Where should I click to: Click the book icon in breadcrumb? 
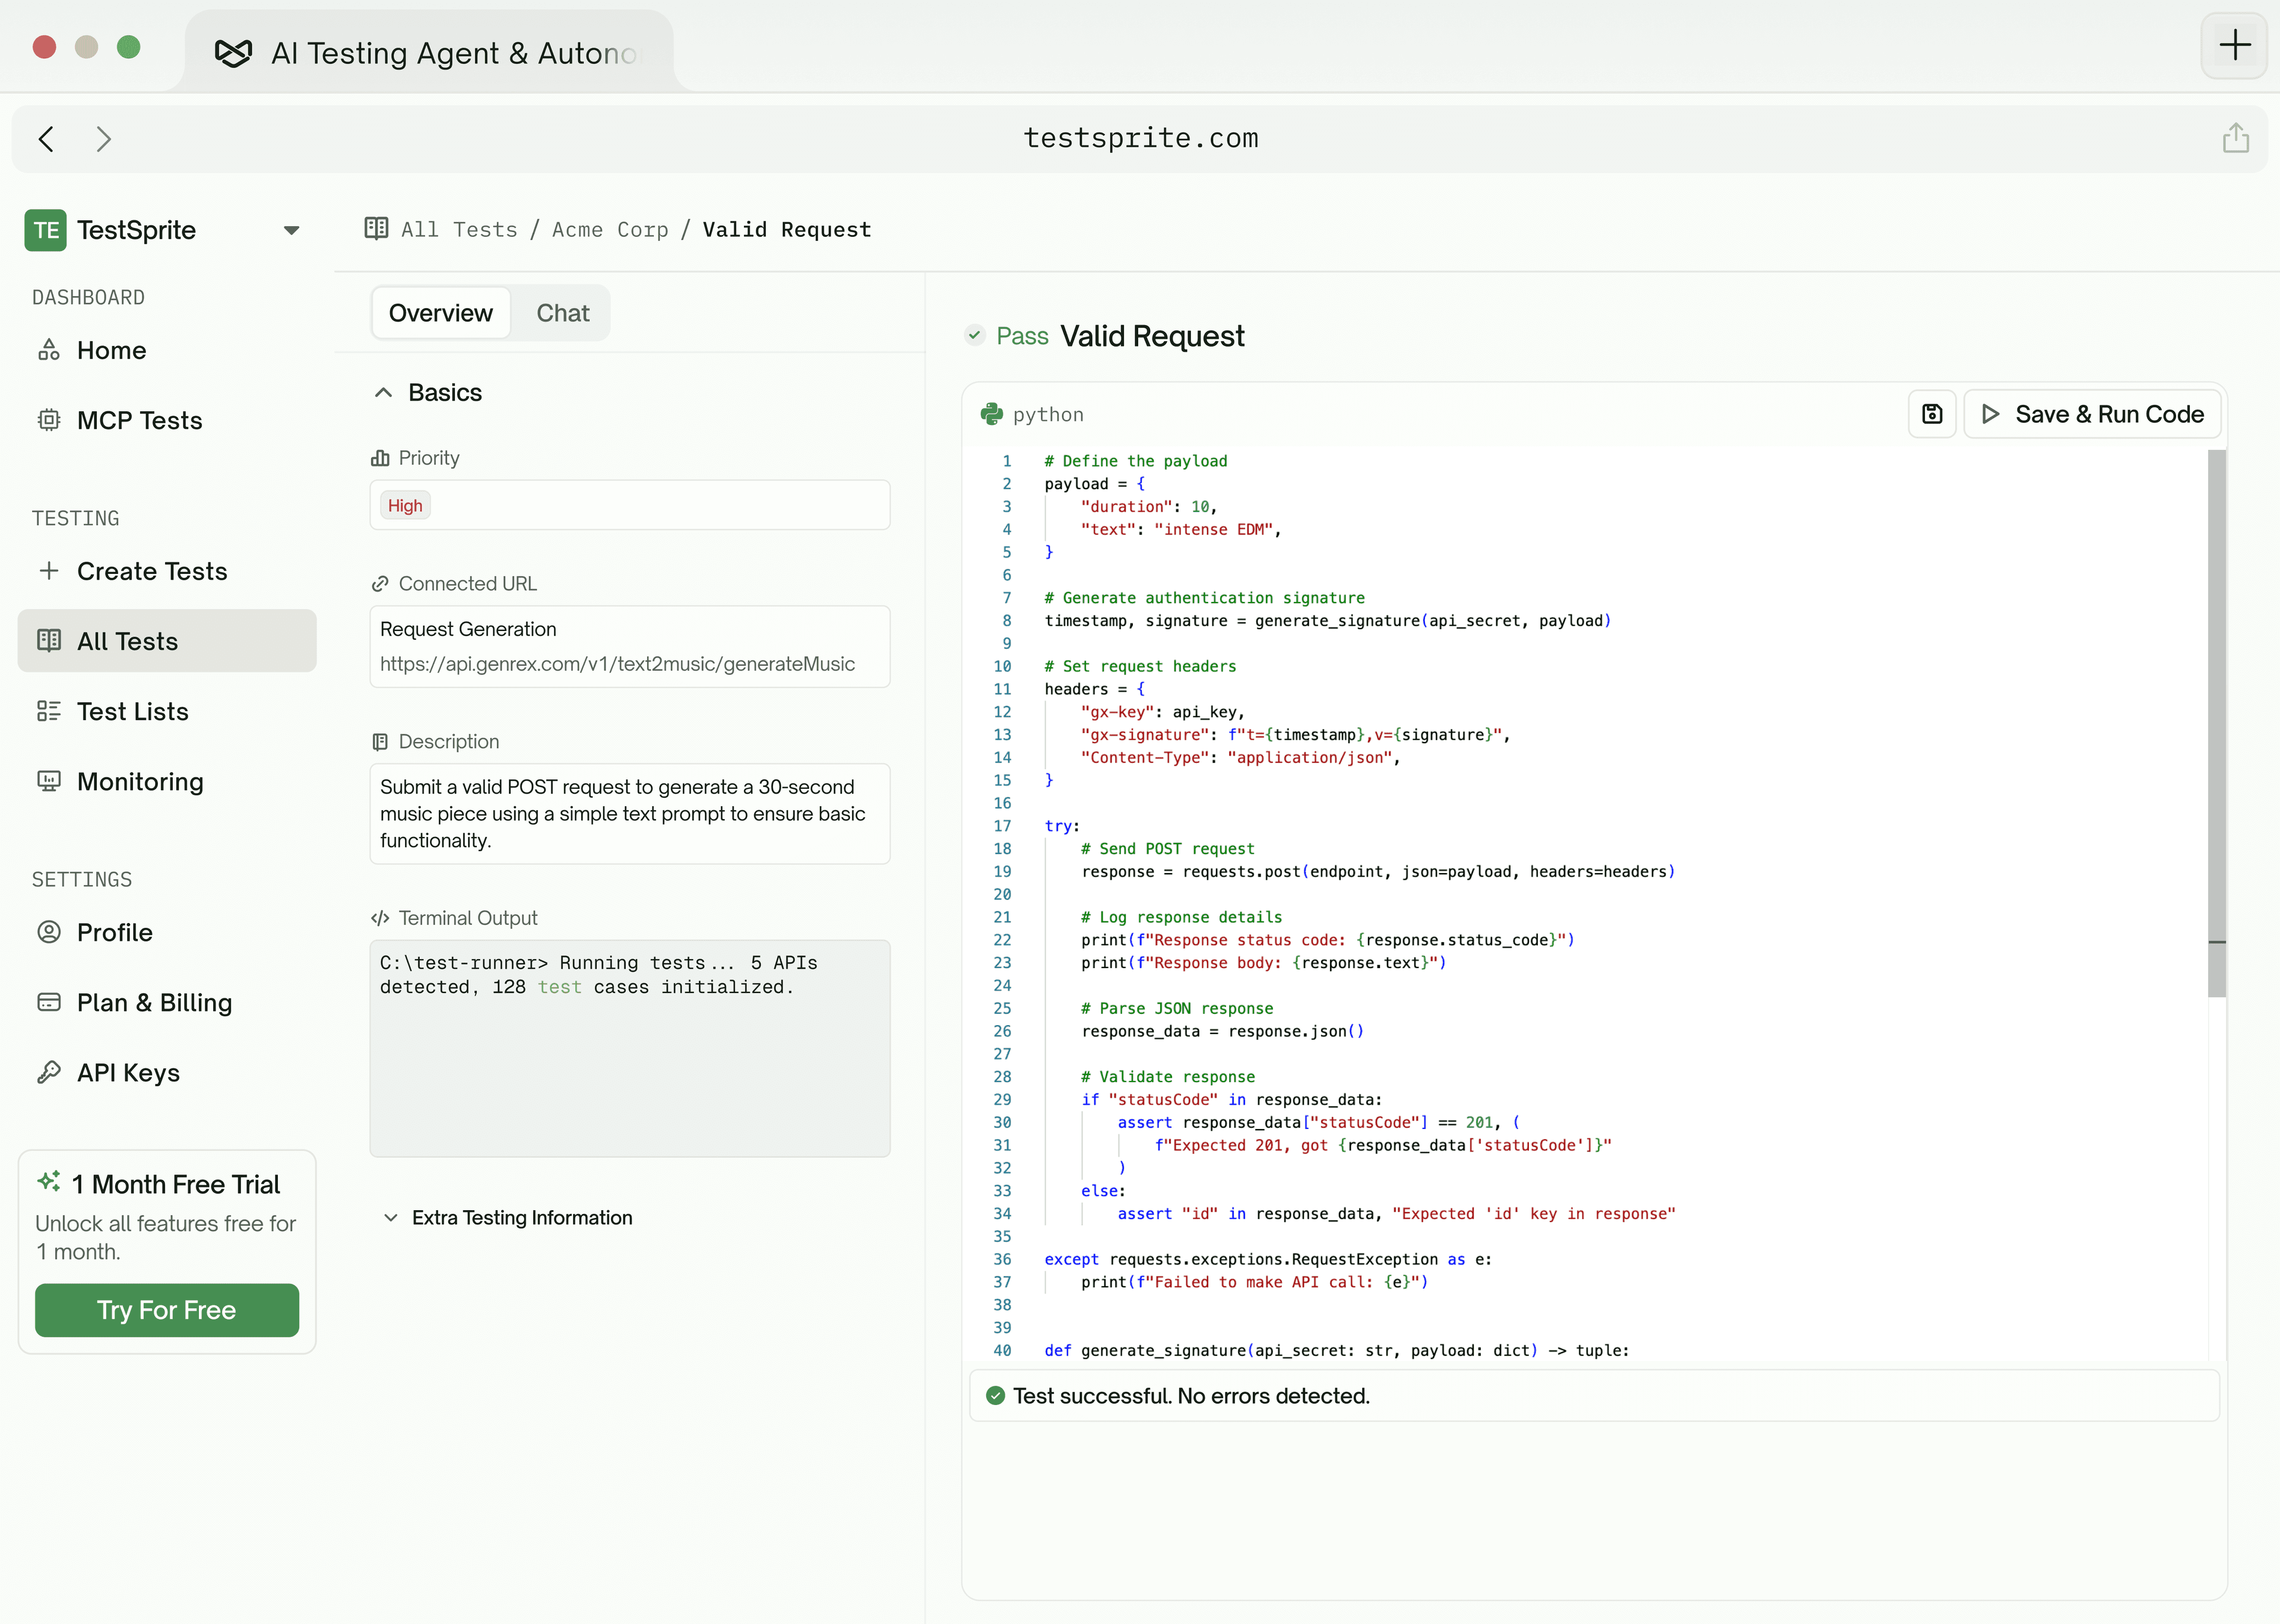click(376, 229)
